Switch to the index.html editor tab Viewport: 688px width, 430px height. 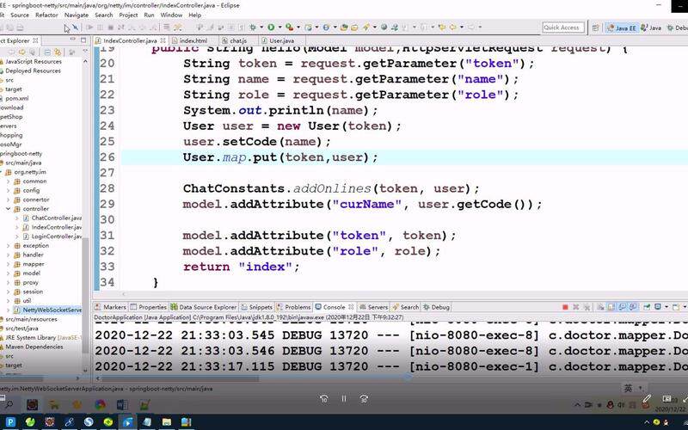pyautogui.click(x=193, y=40)
